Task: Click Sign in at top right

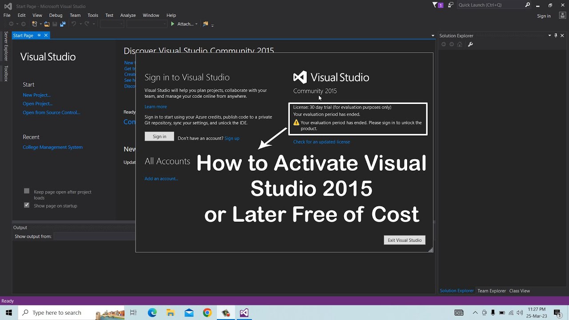Action: pos(544,16)
